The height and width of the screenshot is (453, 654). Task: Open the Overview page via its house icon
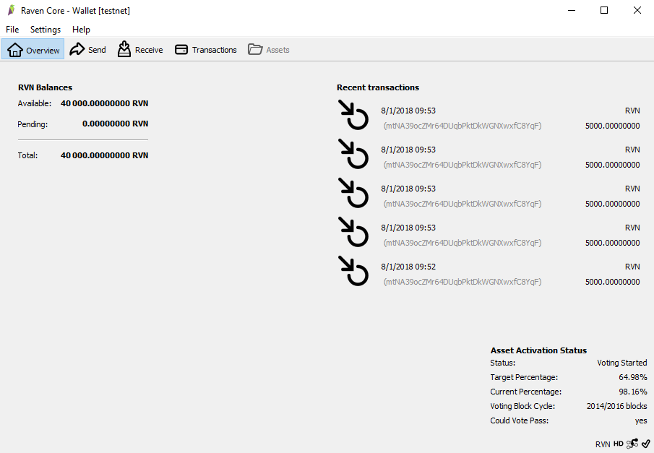tap(14, 49)
